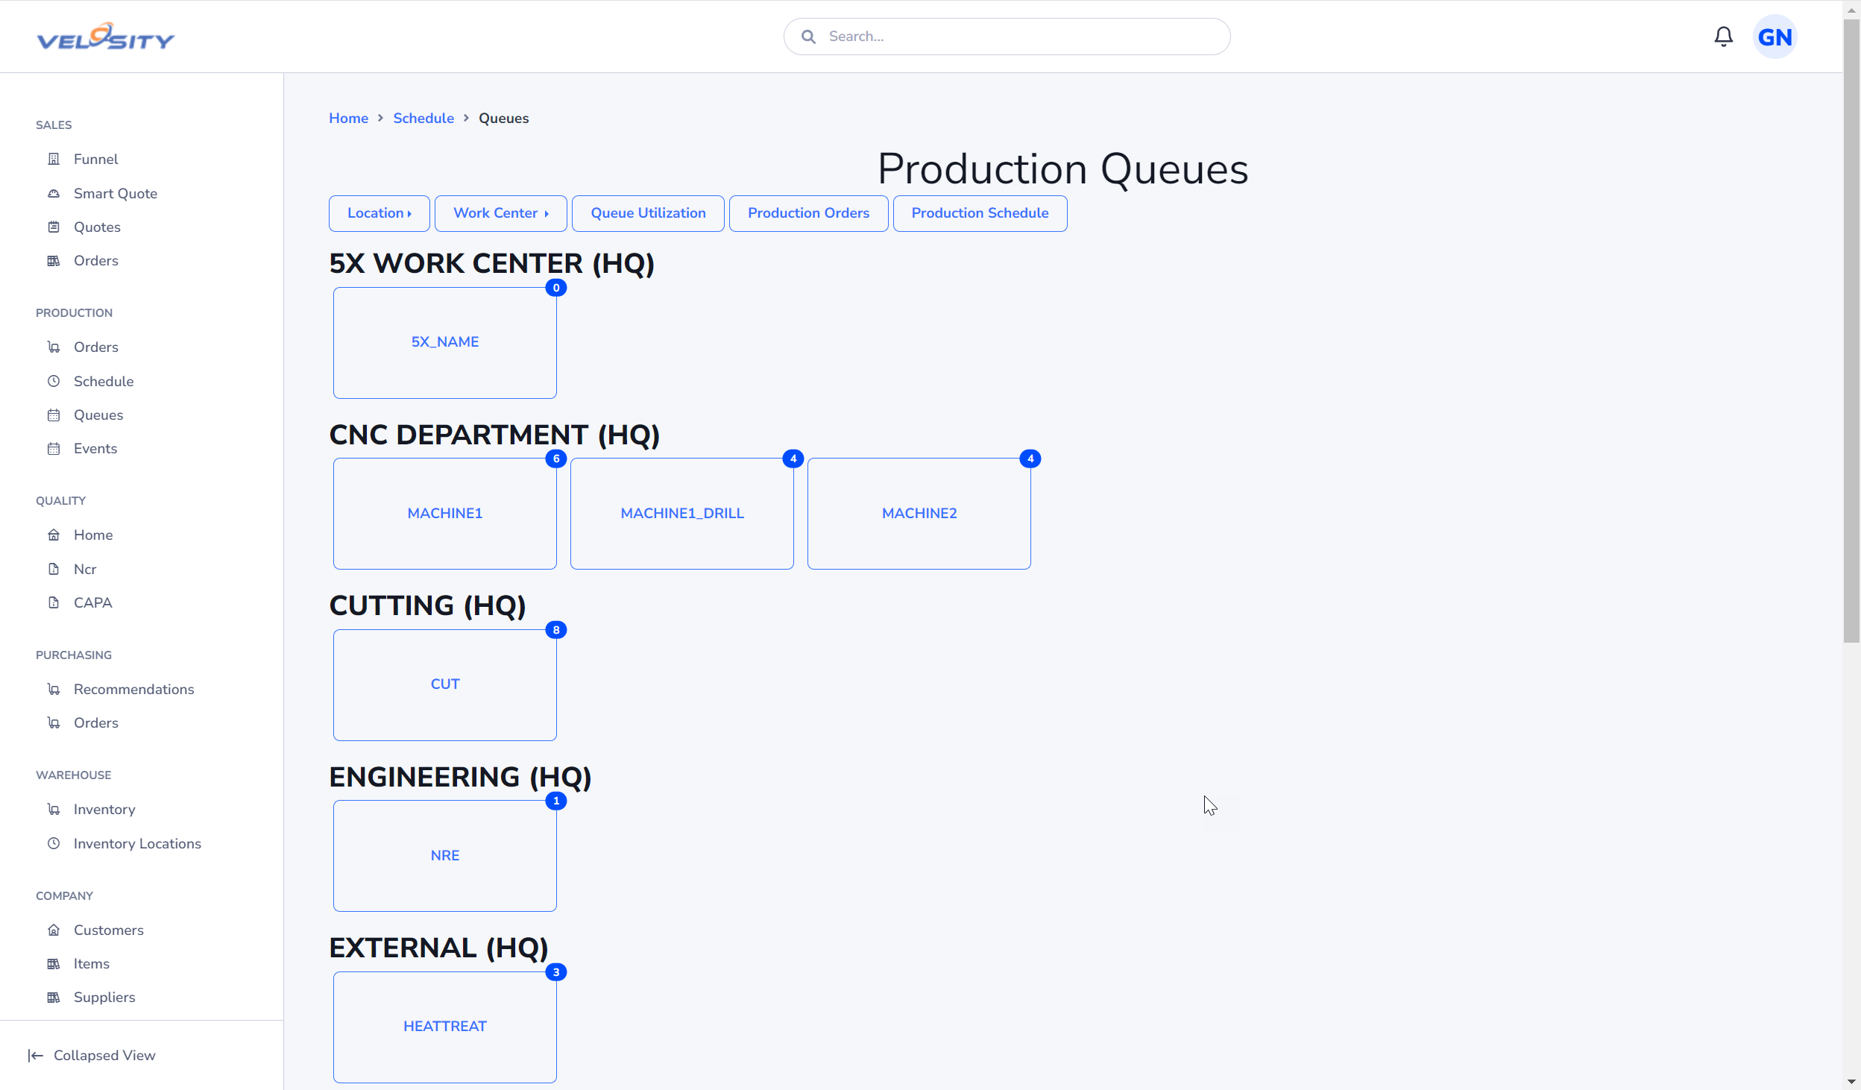Click the 3 badge on HEATTREAT
This screenshot has height=1090, width=1861.
pyautogui.click(x=556, y=972)
